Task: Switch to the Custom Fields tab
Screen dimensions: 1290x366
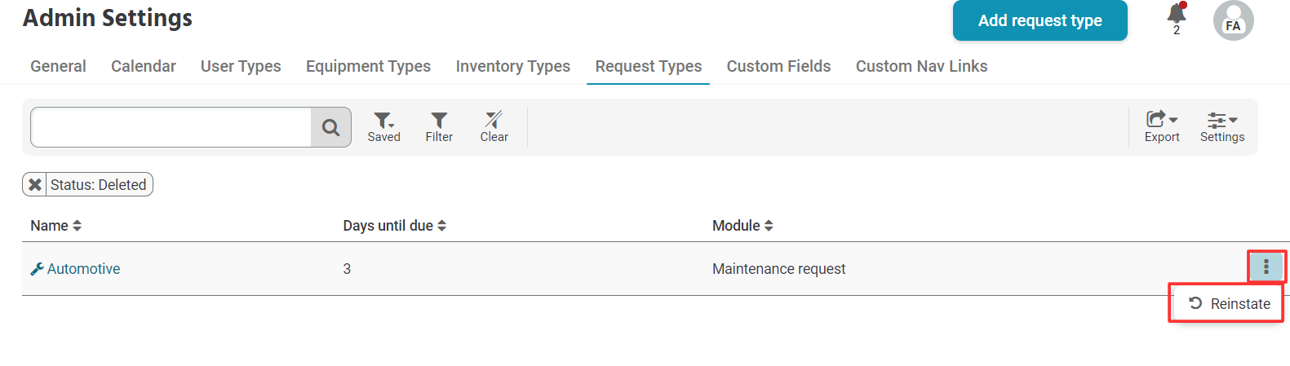Action: (778, 66)
